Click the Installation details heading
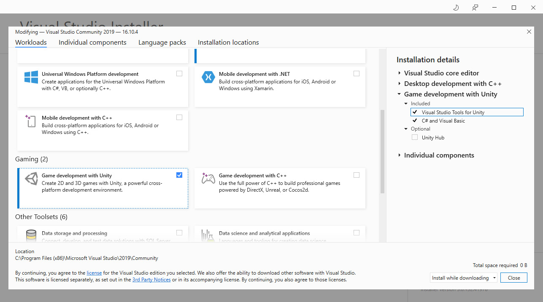Screen dimensions: 543x302 pos(428,60)
